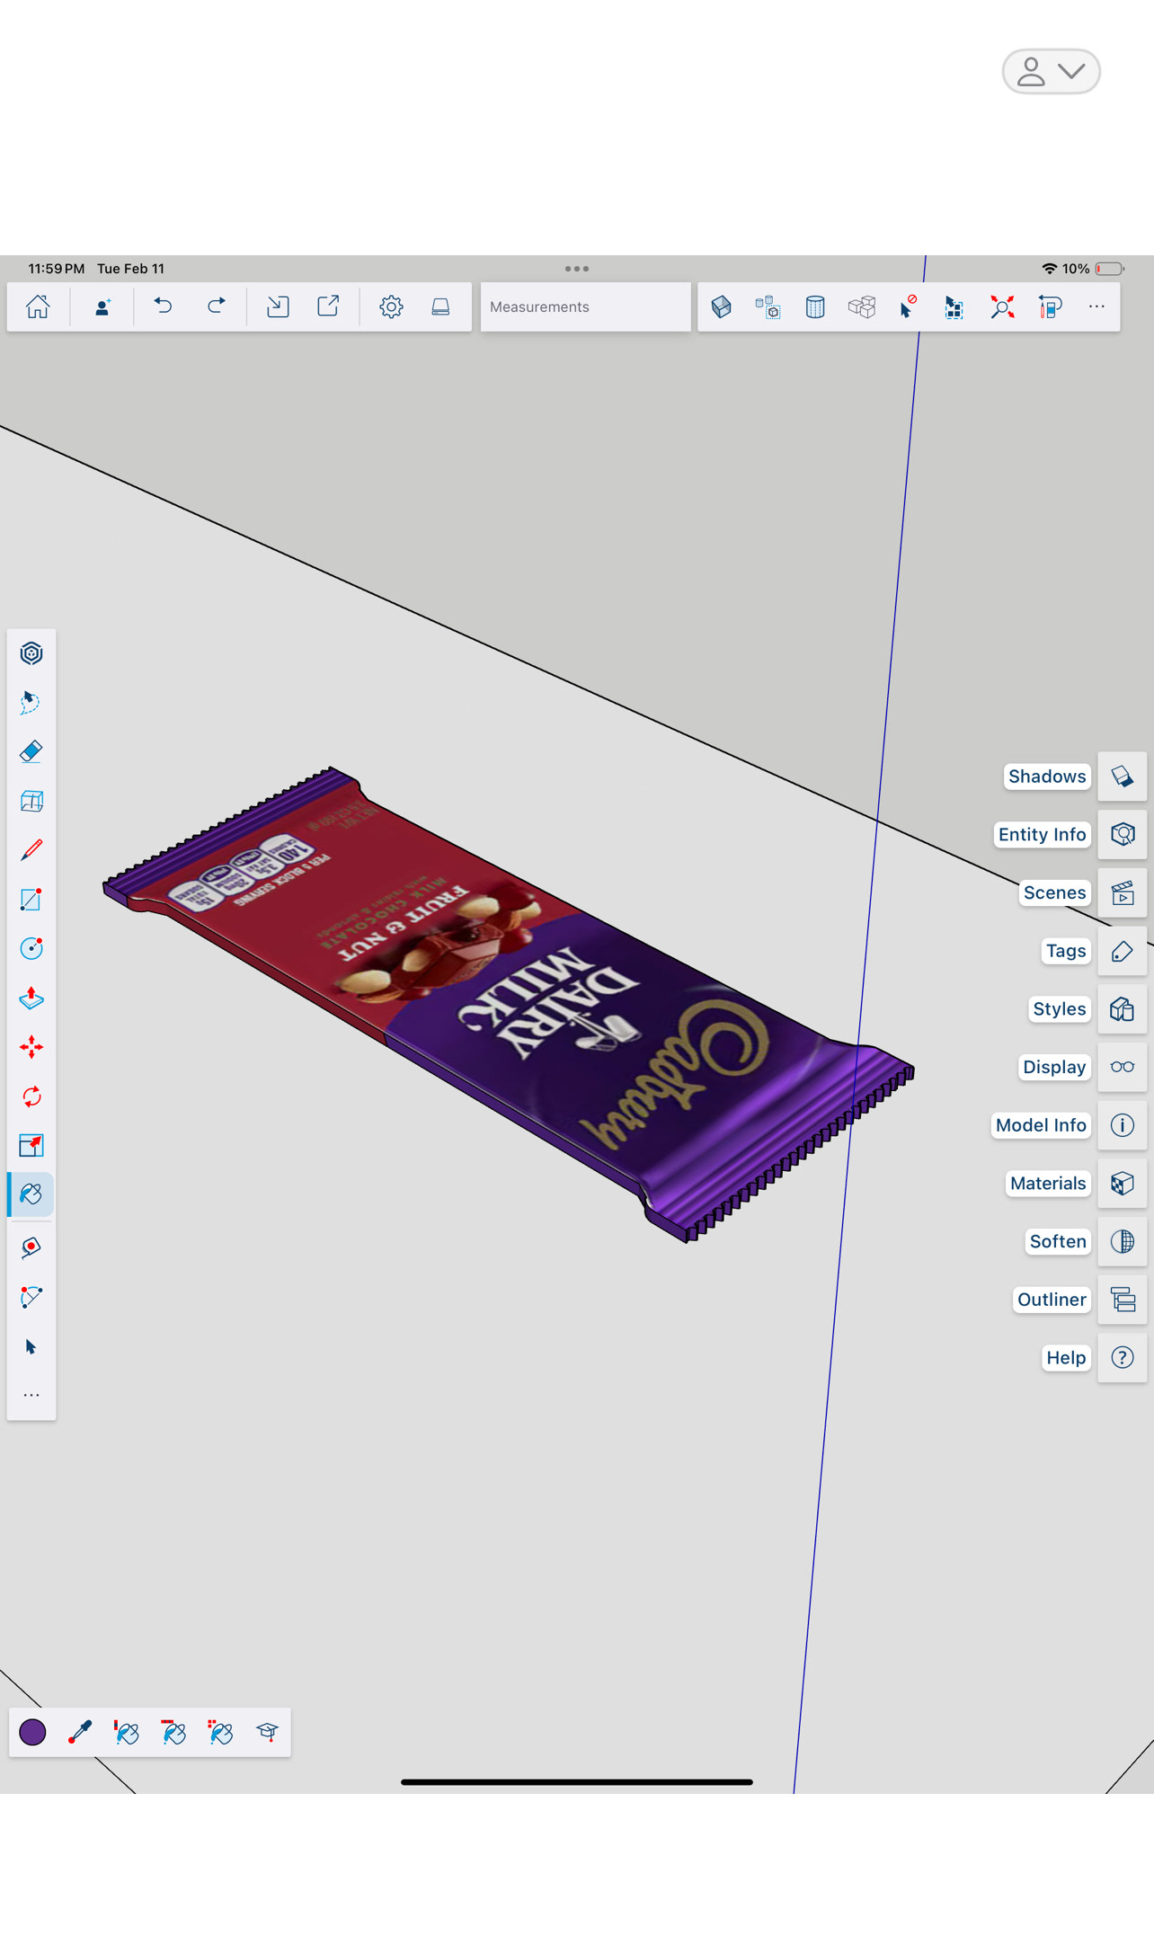Screen dimensions: 1154x1935
Task: Select the Pencil line tool
Action: (31, 849)
